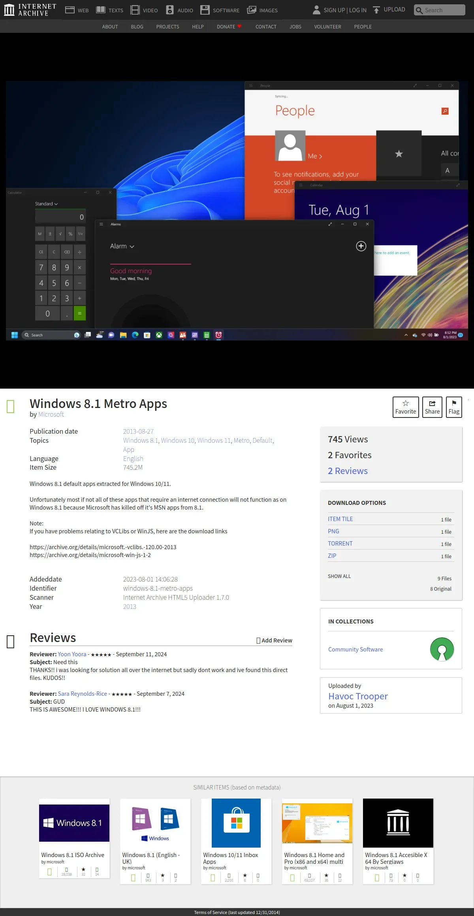Click the Share button
Screen dimensions: 474x916
coord(432,407)
